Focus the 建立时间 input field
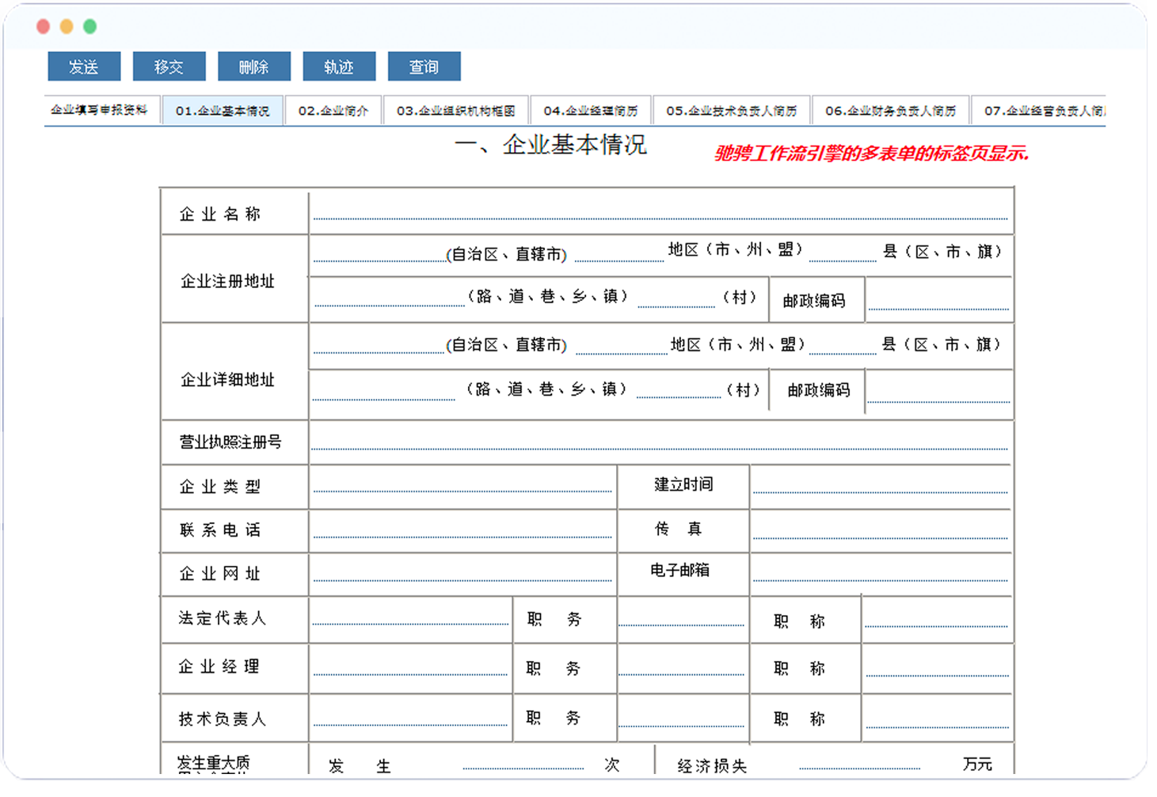Screen dimensions: 1157x797 pos(881,485)
